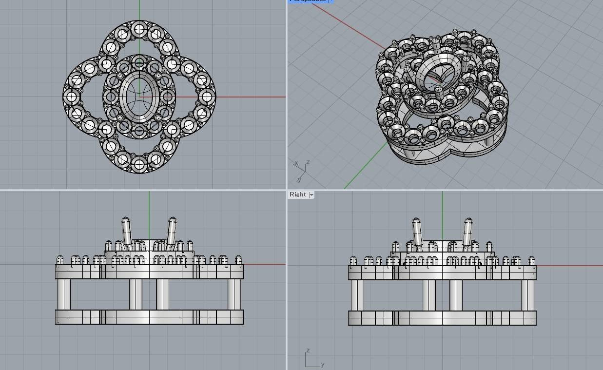Click the world axes icon in Perspective view
The height and width of the screenshot is (370, 603).
tap(301, 168)
